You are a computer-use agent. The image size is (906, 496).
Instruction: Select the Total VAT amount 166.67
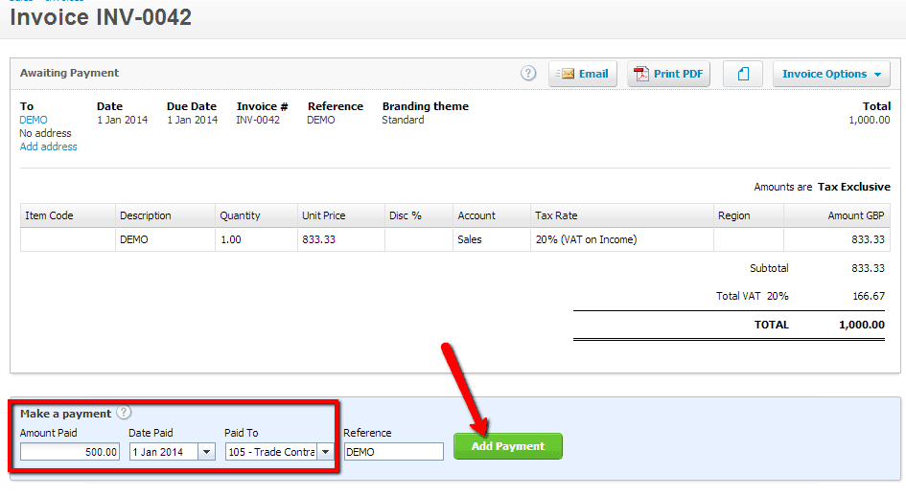coord(869,296)
